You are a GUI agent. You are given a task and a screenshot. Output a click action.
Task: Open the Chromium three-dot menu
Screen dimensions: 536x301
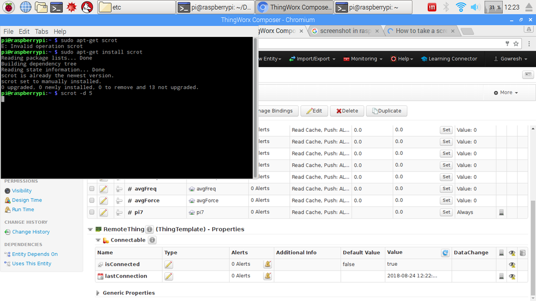click(x=529, y=44)
